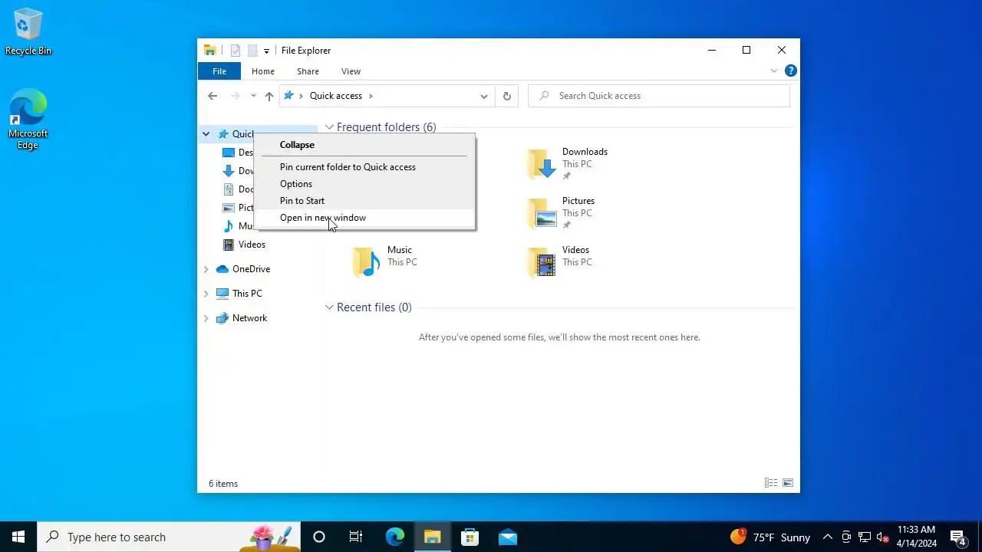
Task: Open the clock showing 11:33 AM
Action: point(917,537)
